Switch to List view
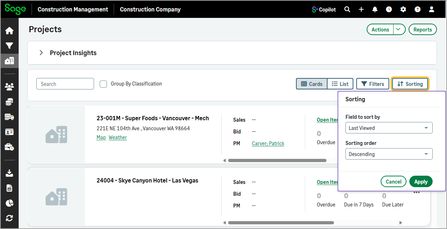This screenshot has height=229, width=447. pyautogui.click(x=340, y=84)
